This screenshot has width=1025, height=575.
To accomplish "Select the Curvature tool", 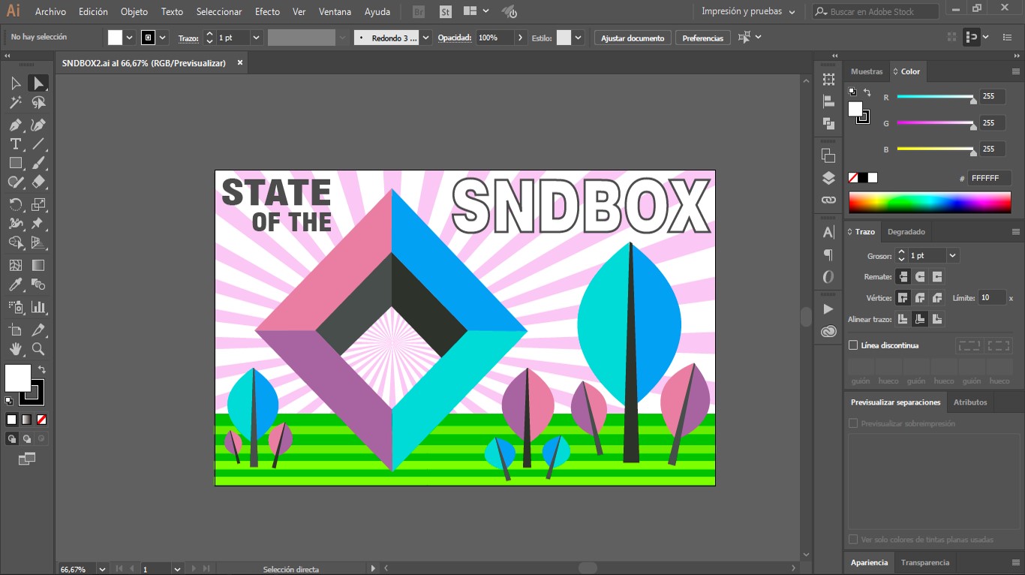I will 38,125.
